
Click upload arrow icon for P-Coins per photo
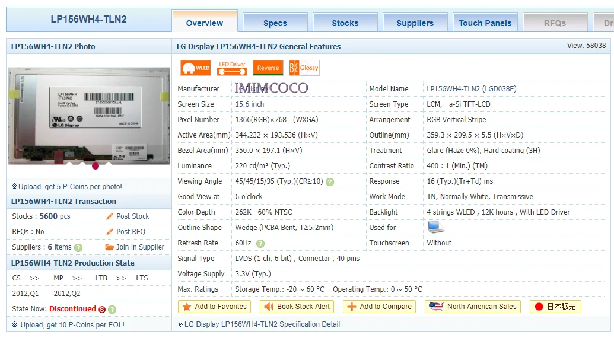pos(14,187)
